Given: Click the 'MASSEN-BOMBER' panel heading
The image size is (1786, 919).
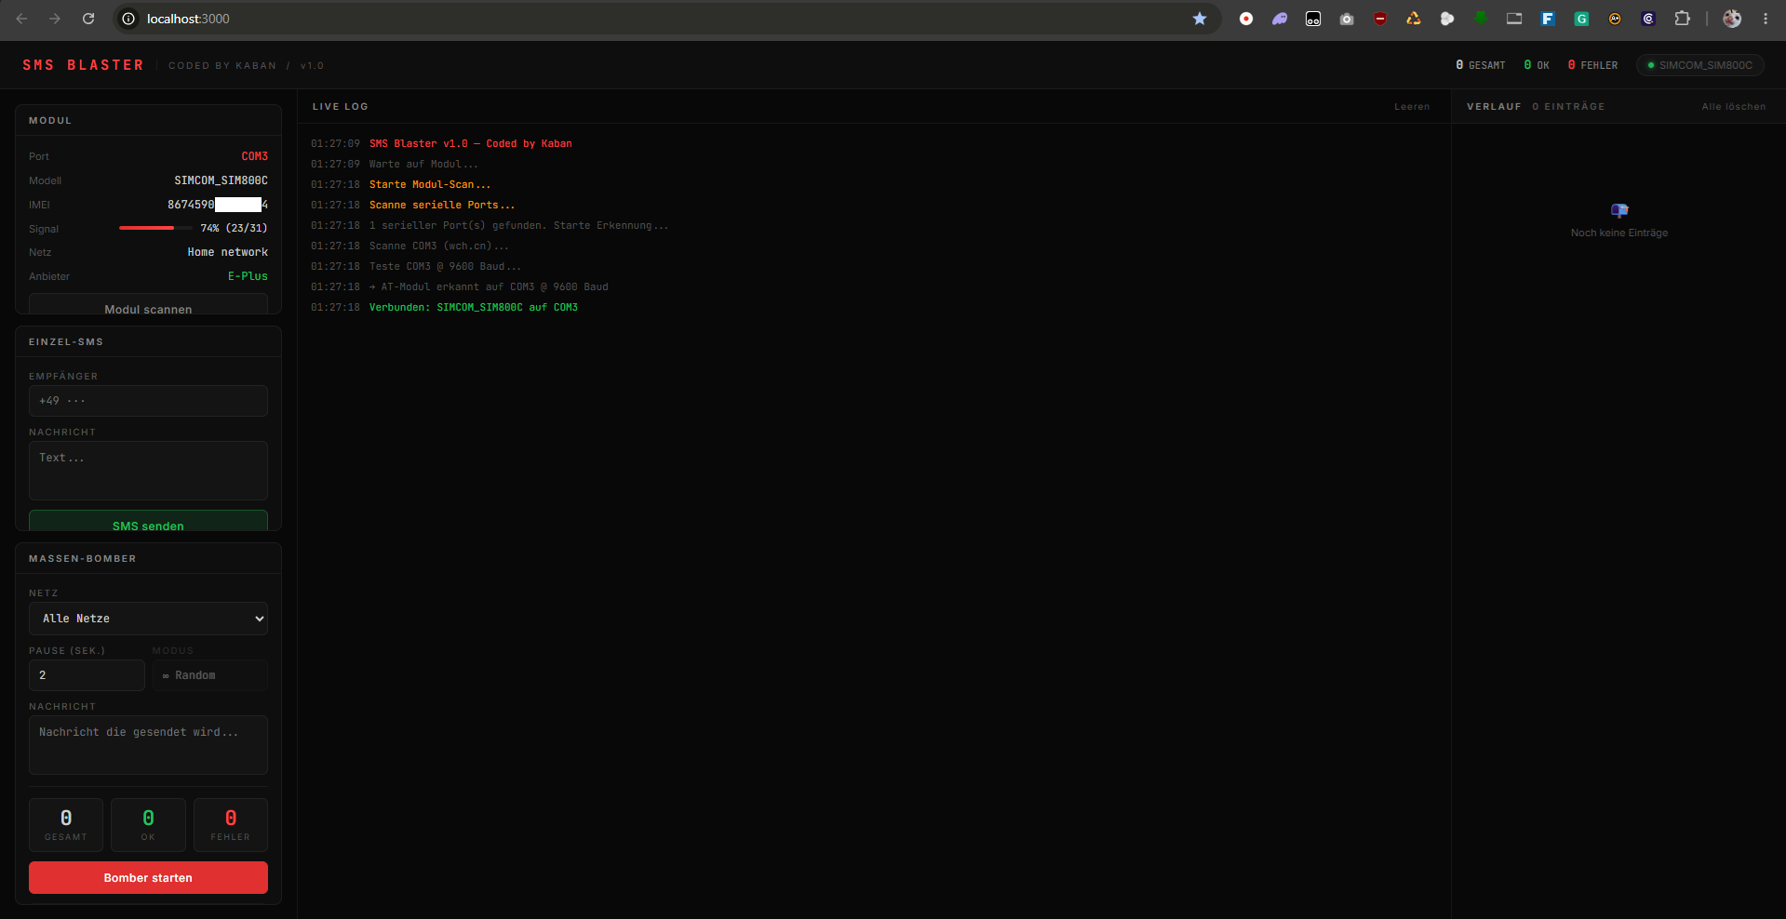Looking at the screenshot, I should coord(83,559).
